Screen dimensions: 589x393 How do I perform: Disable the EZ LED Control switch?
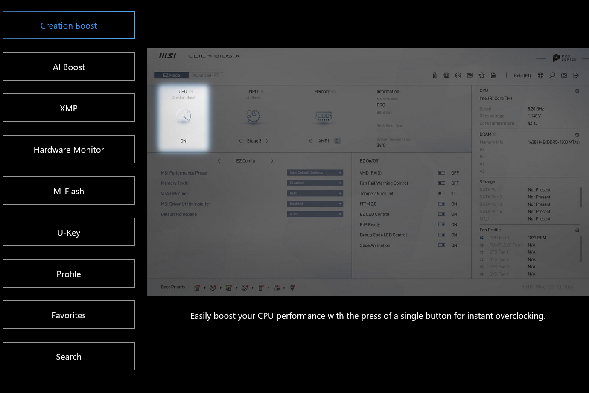[x=442, y=214]
